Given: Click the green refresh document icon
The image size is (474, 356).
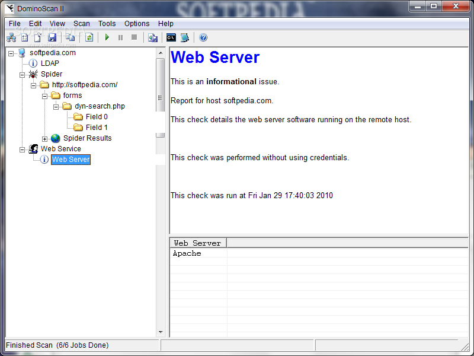Looking at the screenshot, I should (89, 37).
